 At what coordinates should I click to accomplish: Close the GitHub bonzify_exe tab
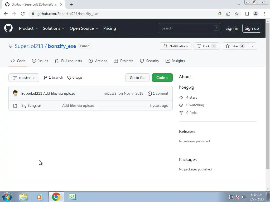61,4
